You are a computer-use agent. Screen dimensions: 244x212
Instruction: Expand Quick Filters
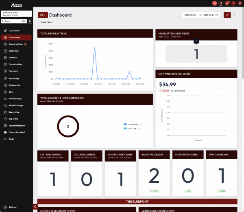click(x=46, y=22)
